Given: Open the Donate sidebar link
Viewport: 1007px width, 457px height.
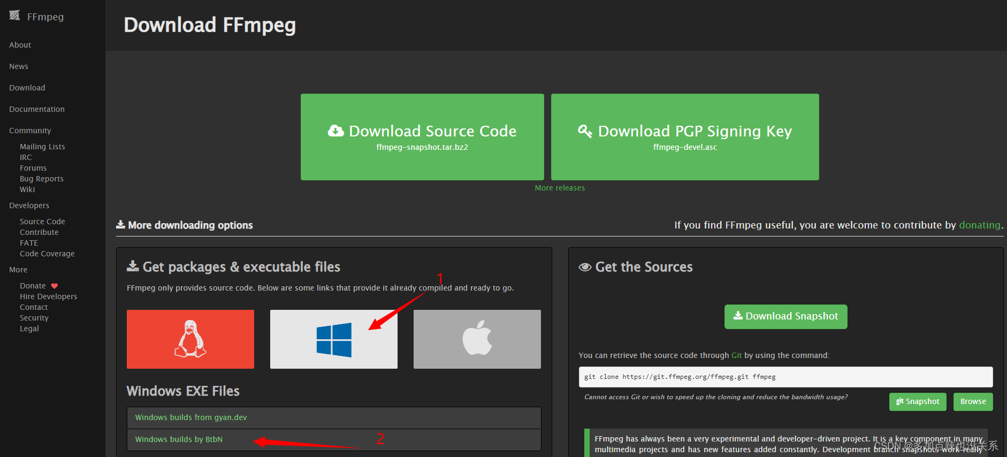Looking at the screenshot, I should (x=33, y=286).
